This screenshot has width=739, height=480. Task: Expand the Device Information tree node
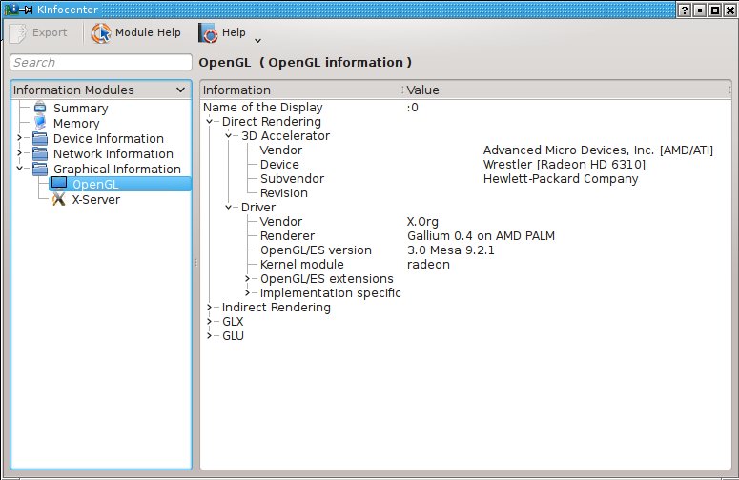(x=19, y=139)
